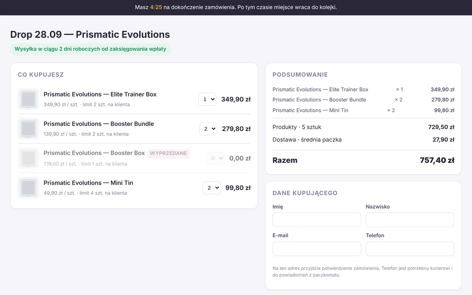This screenshot has width=472, height=295.
Task: Click the Mini Tin product thumbnail
Action: 28,187
